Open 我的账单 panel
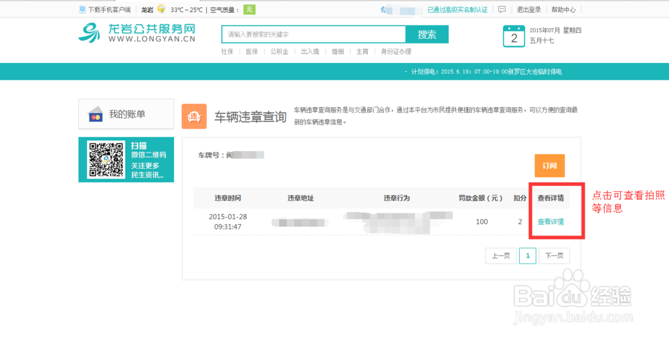The image size is (669, 340). click(126, 114)
